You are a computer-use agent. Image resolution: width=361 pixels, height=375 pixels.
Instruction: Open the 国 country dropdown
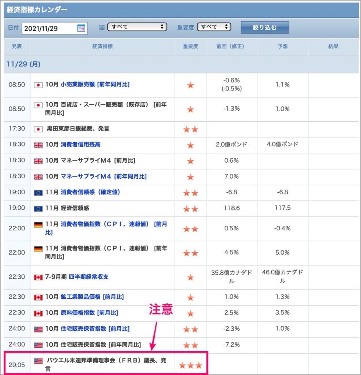click(x=137, y=27)
